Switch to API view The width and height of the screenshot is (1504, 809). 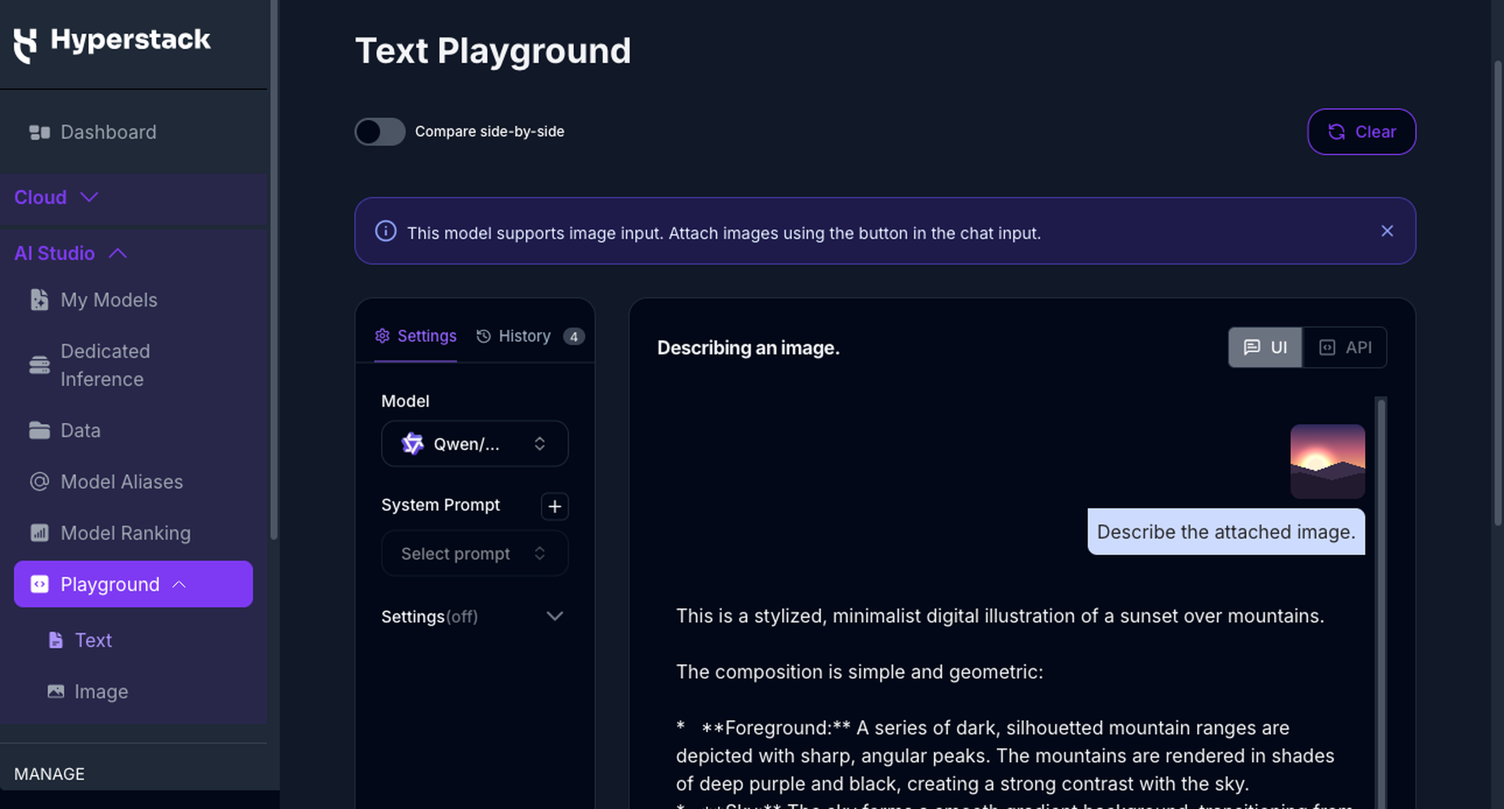(1345, 347)
